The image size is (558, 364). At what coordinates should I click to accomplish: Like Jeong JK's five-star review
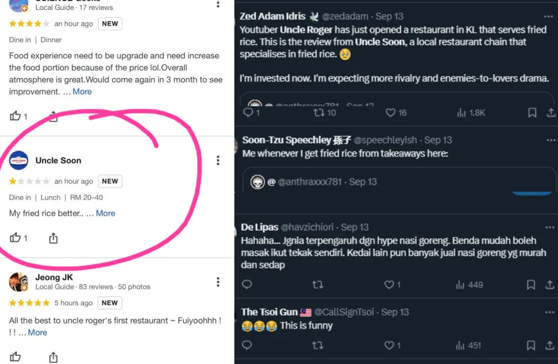15,357
